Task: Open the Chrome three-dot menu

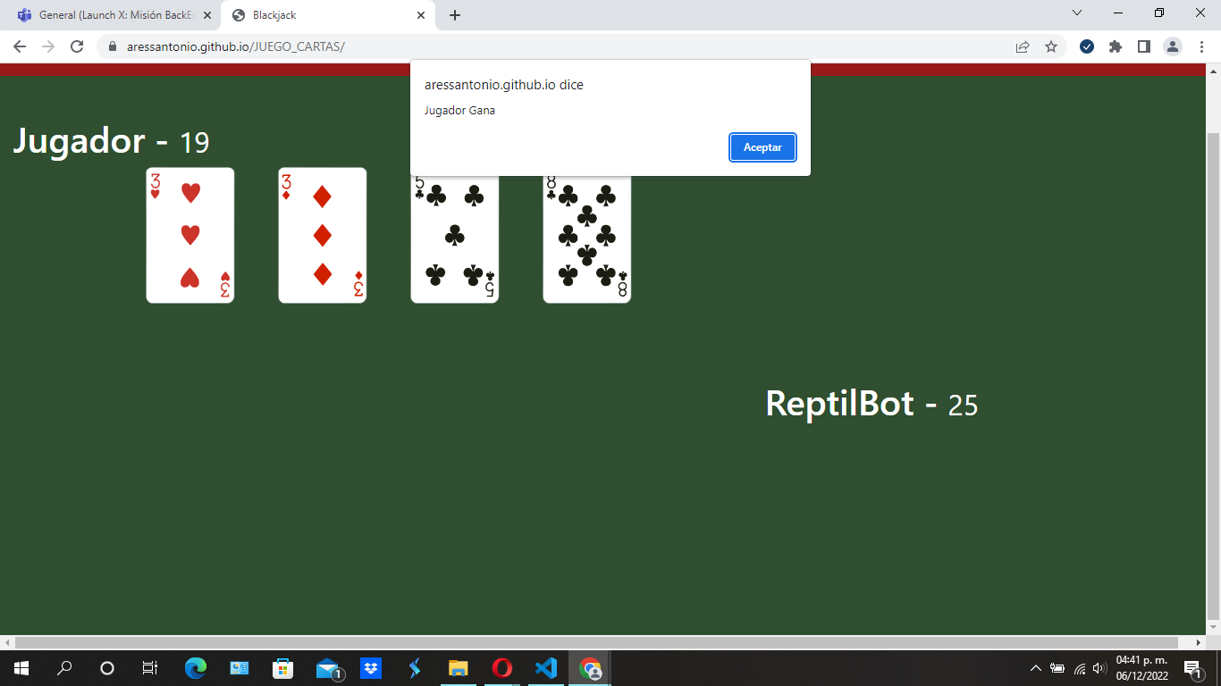Action: pos(1200,46)
